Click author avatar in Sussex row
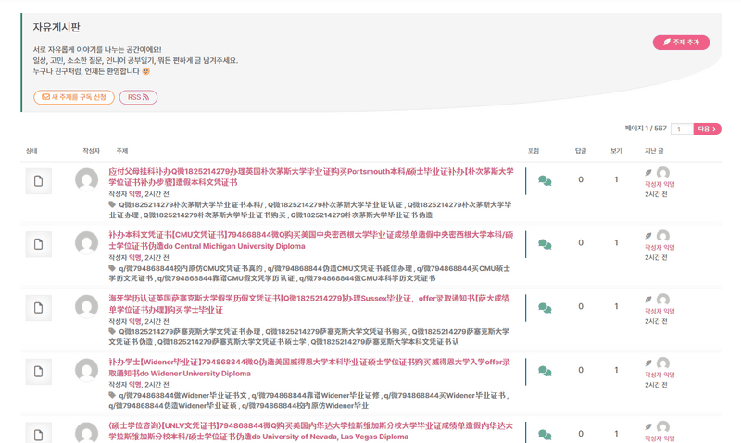 pos(86,307)
